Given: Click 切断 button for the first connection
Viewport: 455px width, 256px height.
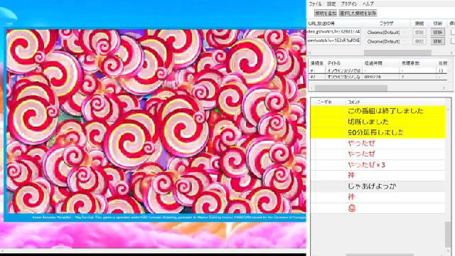Looking at the screenshot, I should click(438, 32).
